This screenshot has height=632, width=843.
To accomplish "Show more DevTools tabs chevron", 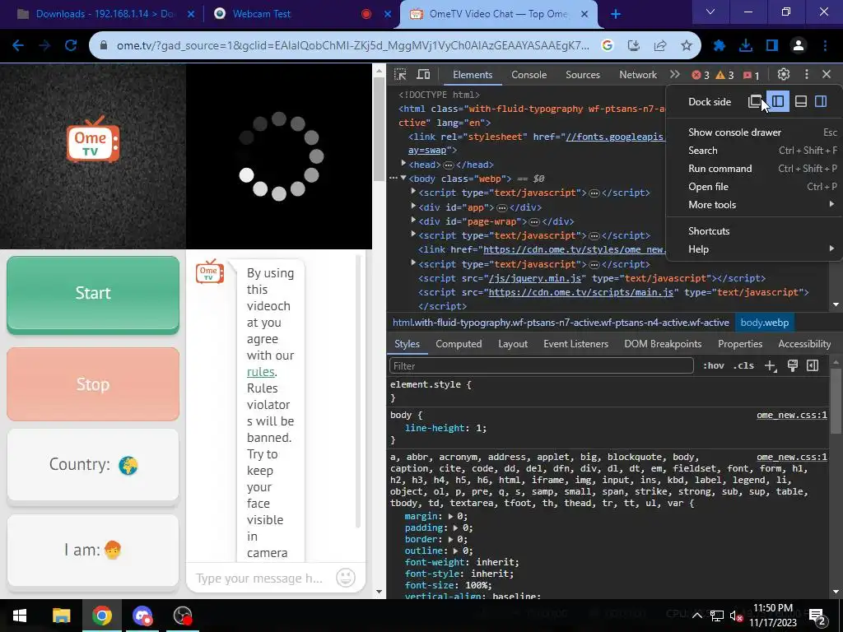I will point(675,75).
